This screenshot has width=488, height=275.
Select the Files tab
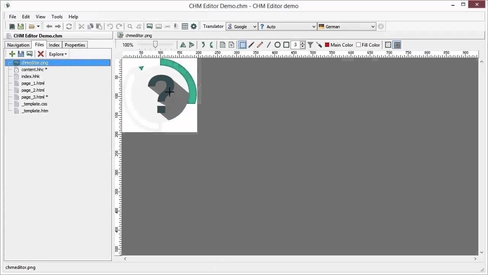click(39, 45)
